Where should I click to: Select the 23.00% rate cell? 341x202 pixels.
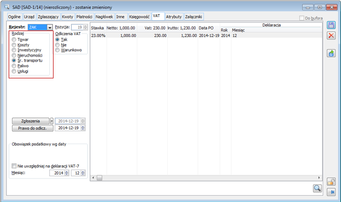pos(98,36)
